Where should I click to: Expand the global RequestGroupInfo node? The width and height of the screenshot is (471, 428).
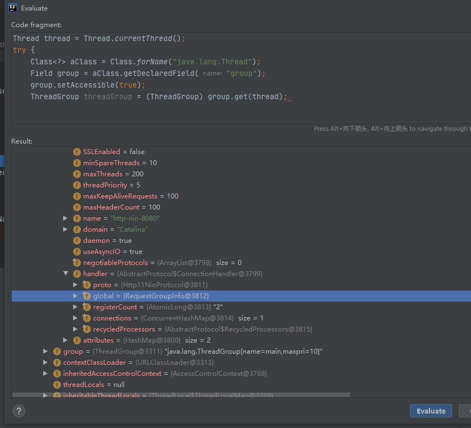[75, 295]
